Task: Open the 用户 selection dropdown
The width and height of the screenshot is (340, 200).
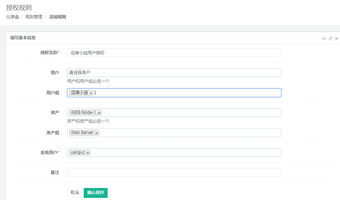Action: click(x=174, y=72)
